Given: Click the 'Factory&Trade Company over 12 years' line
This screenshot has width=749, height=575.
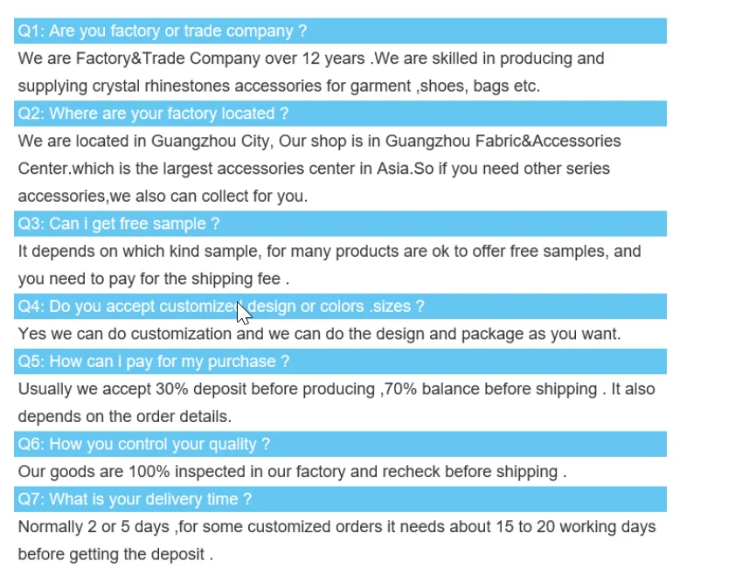Looking at the screenshot, I should pyautogui.click(x=310, y=59).
